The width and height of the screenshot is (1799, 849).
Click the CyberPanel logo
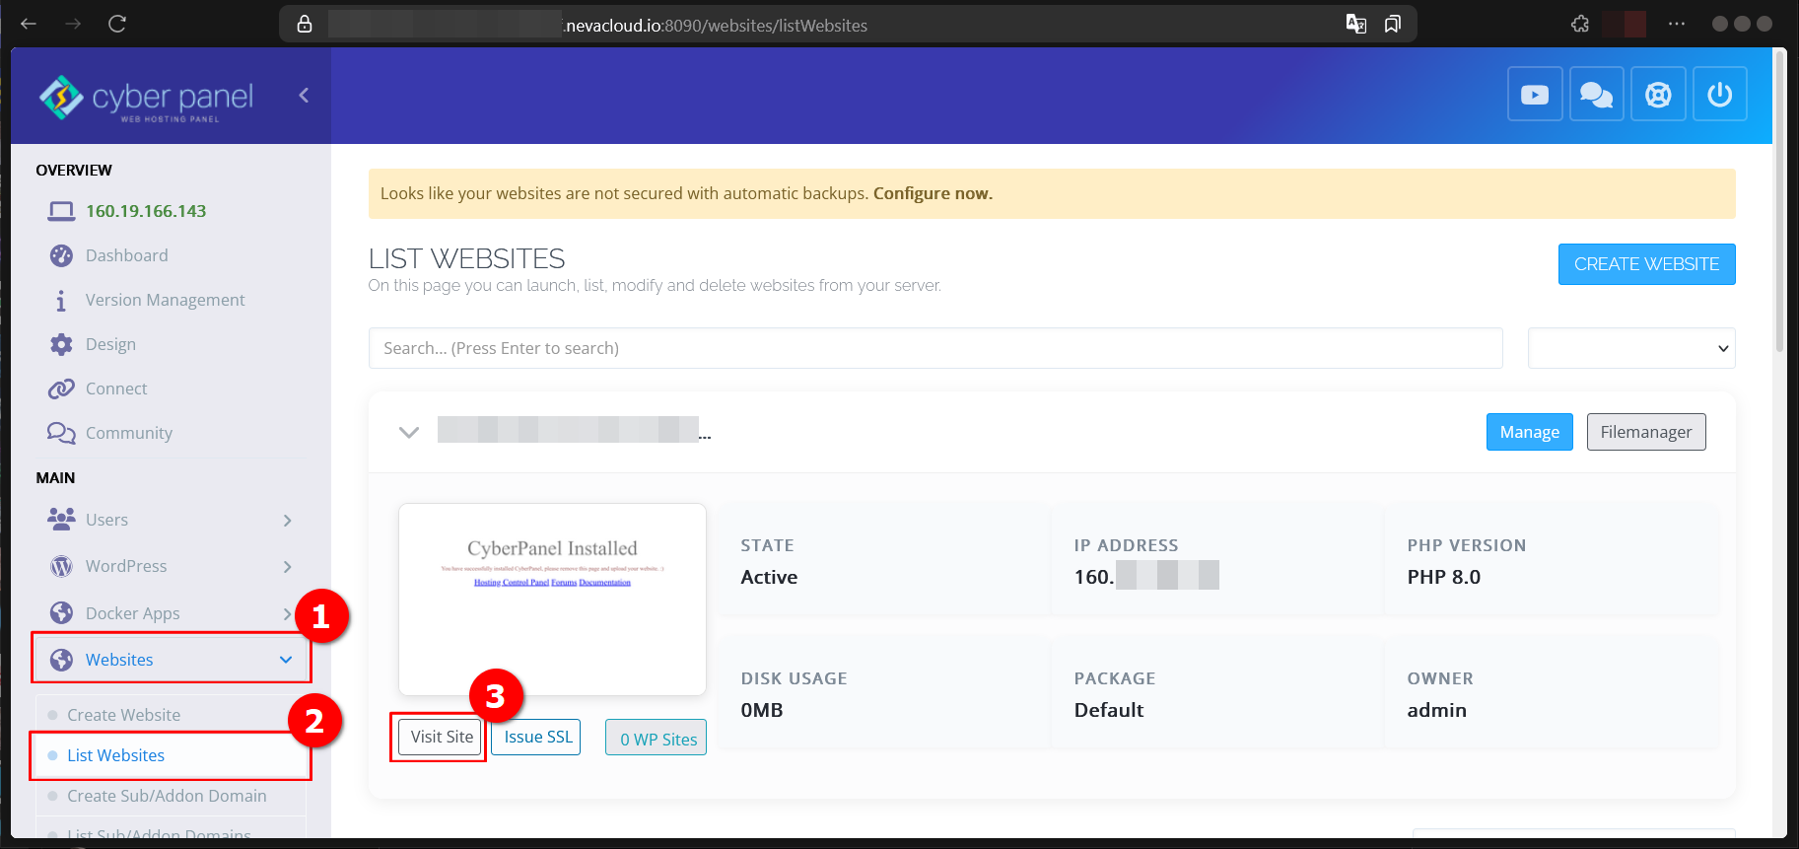(146, 98)
